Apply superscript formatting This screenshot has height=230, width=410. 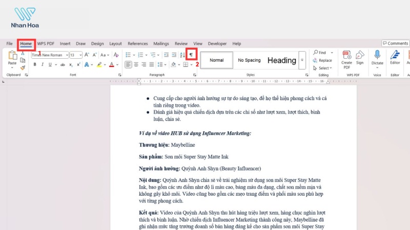point(78,65)
